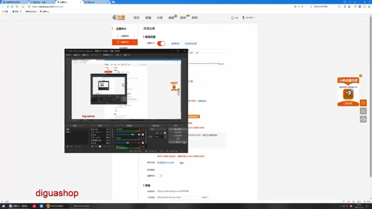Open new browser tab button
Screen dimensions: 372x209
113,2
